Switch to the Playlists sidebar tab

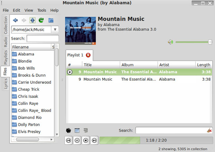[x=6, y=57]
